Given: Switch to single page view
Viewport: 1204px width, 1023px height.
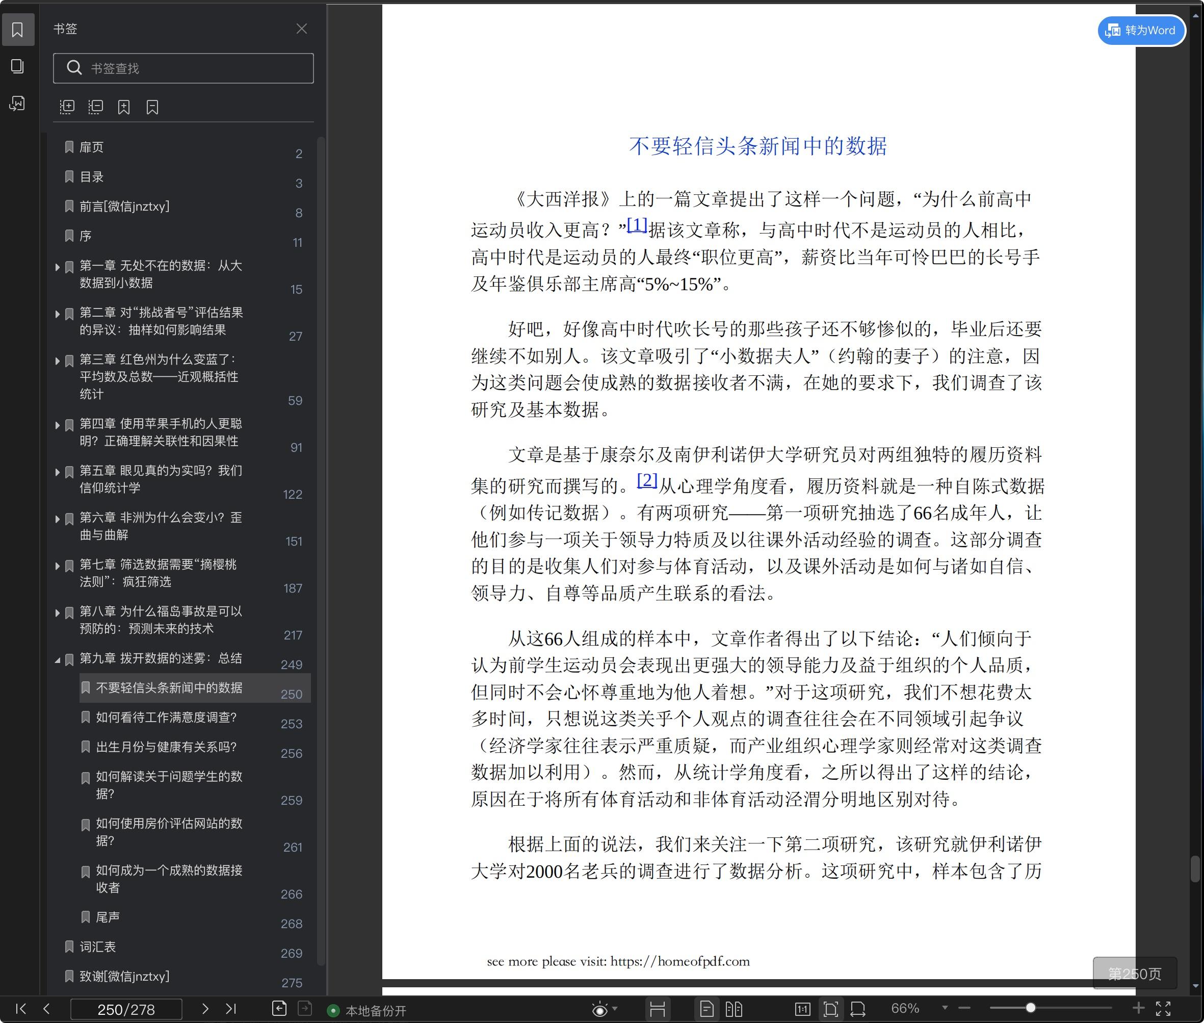Looking at the screenshot, I should point(706,1009).
